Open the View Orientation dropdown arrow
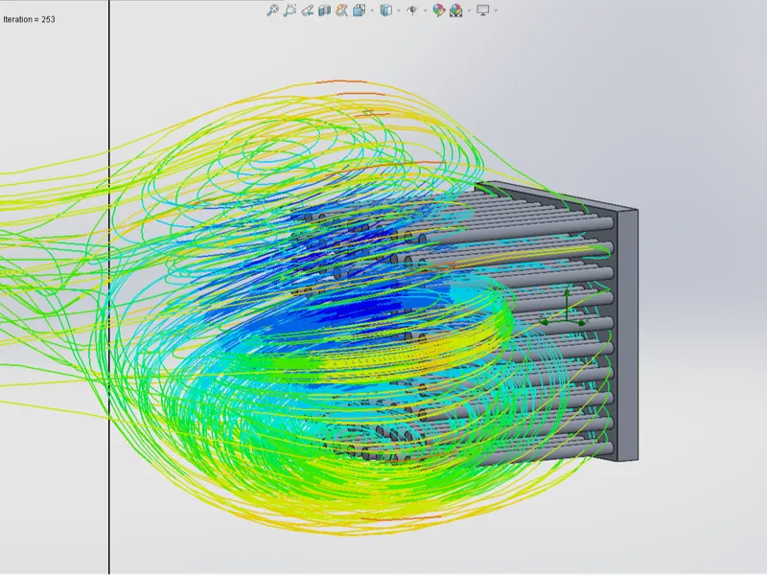767x575 pixels. coord(373,11)
